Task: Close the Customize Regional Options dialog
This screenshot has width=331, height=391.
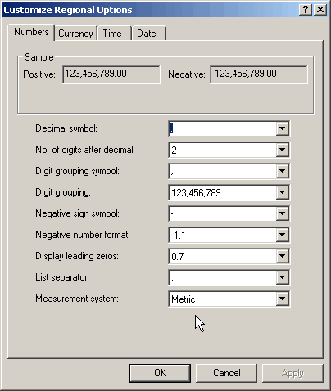Action: coord(320,10)
